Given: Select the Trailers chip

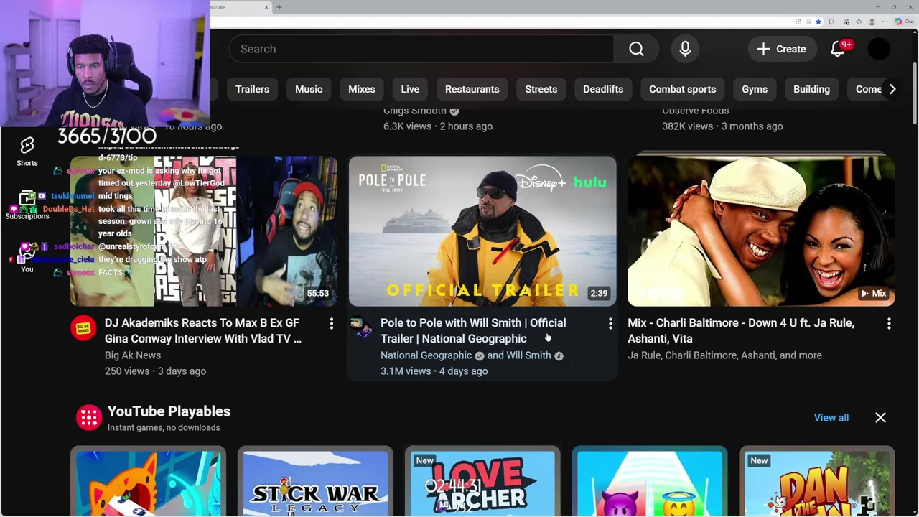Looking at the screenshot, I should (252, 89).
